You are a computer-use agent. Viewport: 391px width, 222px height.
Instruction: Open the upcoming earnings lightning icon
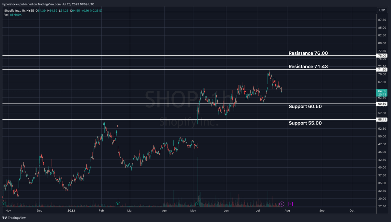282,204
